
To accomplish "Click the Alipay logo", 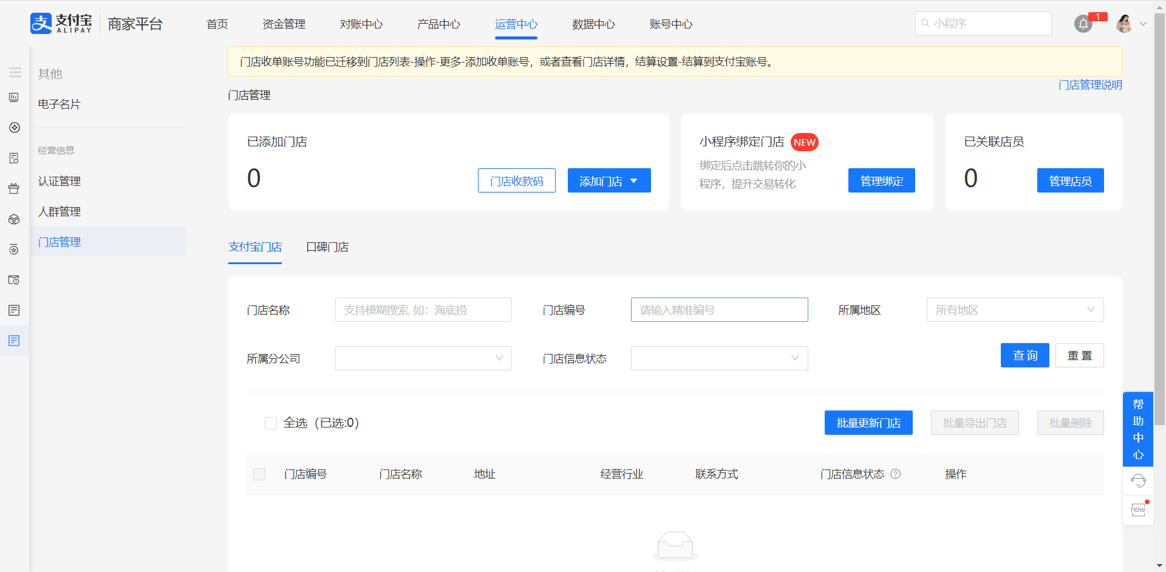I will click(x=61, y=24).
